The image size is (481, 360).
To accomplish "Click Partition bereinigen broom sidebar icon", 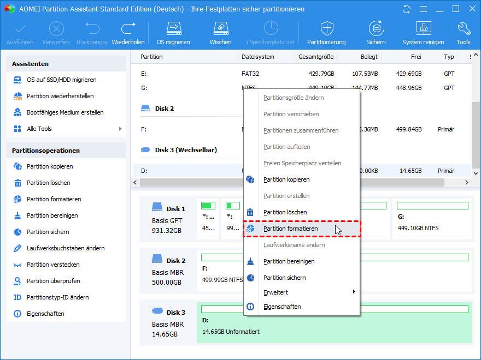I will pyautogui.click(x=17, y=215).
